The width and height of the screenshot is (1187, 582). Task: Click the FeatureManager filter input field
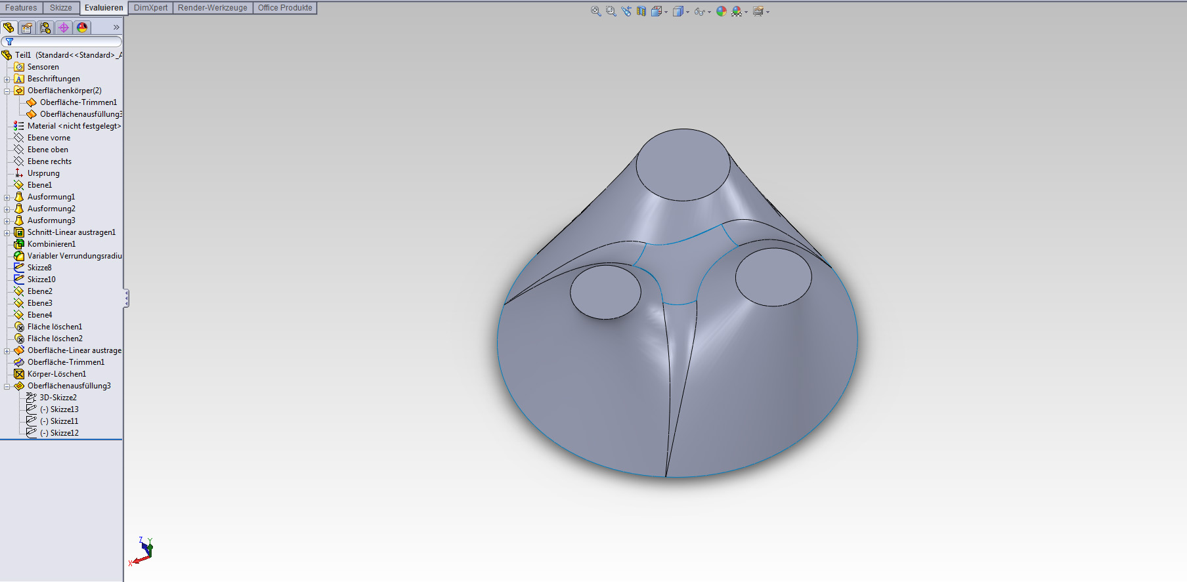(x=62, y=42)
